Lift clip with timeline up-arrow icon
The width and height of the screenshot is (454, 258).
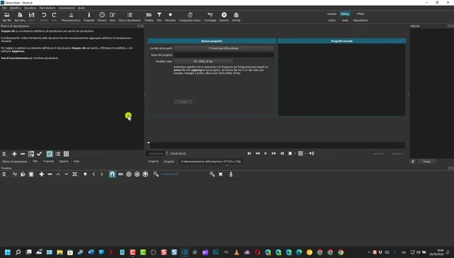coord(58,174)
